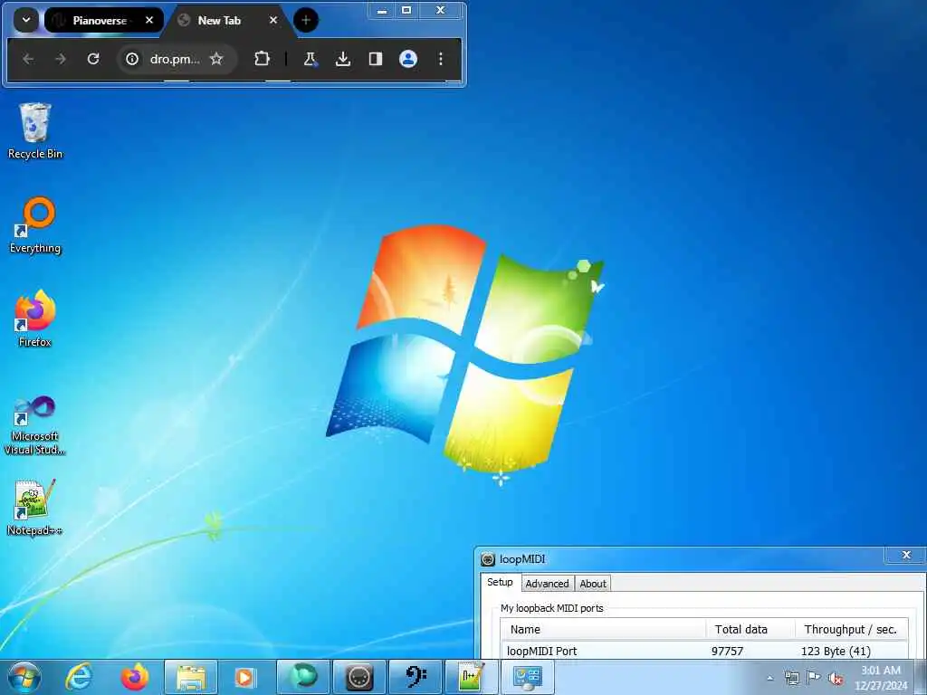The height and width of the screenshot is (695, 927).
Task: Open a new browser tab with plus
Action: (x=306, y=20)
